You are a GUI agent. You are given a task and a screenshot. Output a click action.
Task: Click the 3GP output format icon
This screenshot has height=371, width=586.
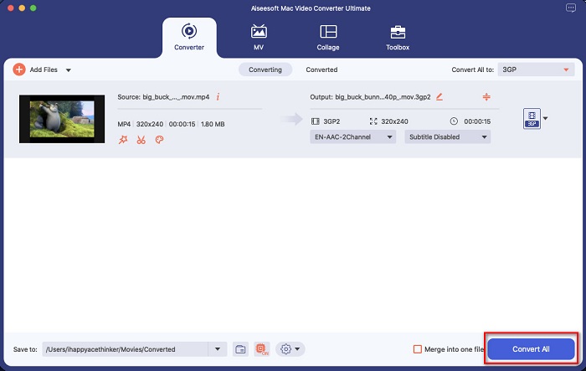click(x=532, y=118)
